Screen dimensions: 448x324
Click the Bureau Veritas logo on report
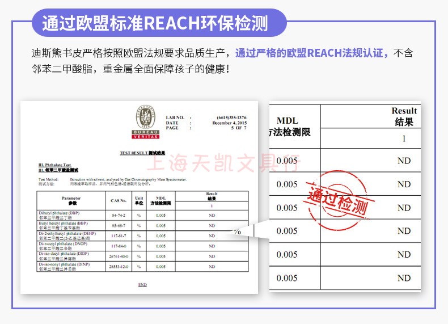pos(145,122)
